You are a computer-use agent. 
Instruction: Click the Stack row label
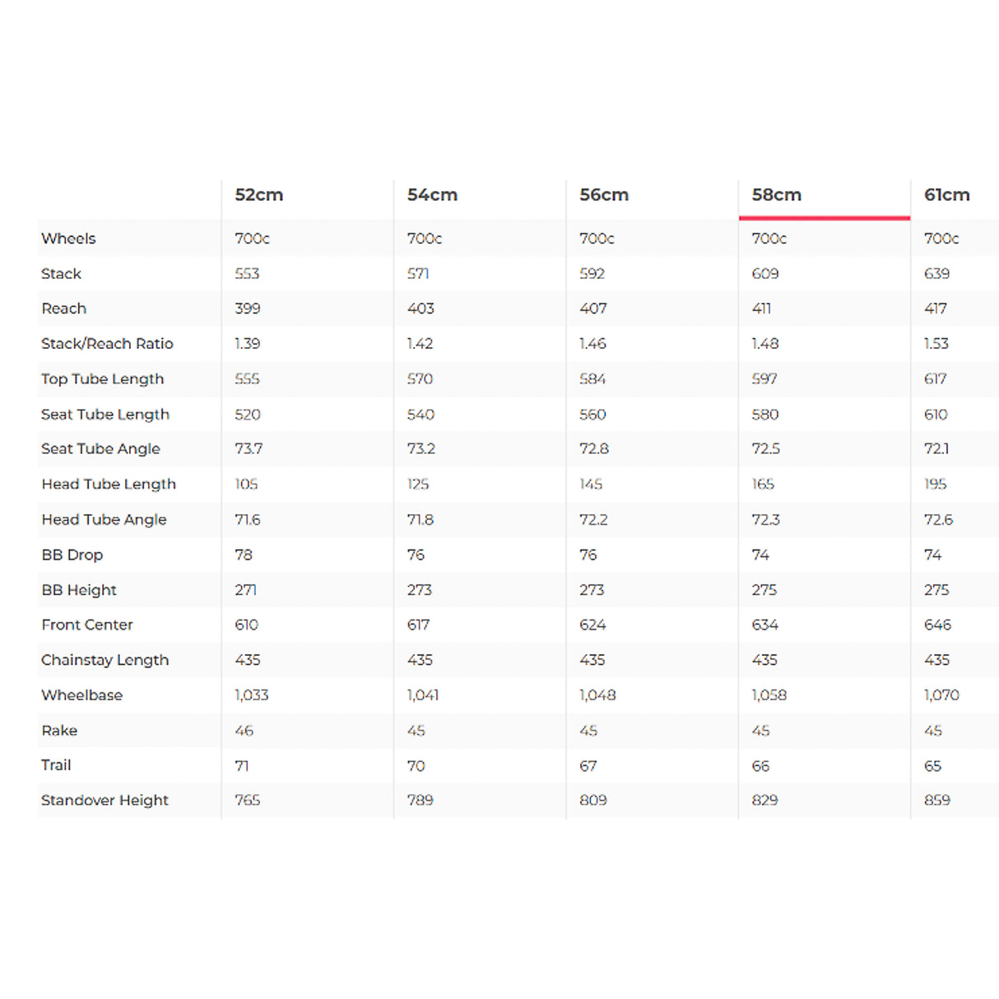click(x=61, y=273)
